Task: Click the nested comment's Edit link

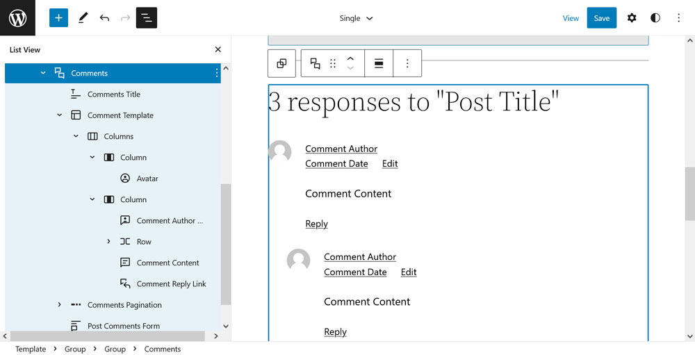Action: 409,272
